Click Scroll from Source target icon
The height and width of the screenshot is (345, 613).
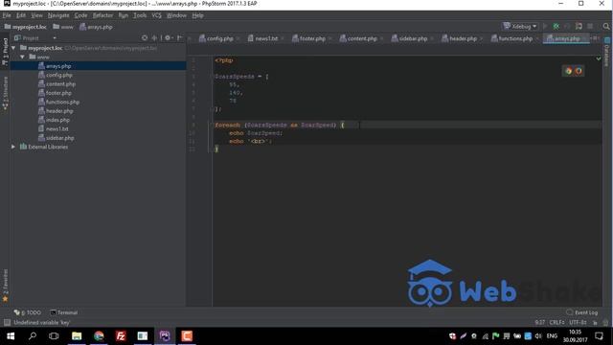(145, 38)
